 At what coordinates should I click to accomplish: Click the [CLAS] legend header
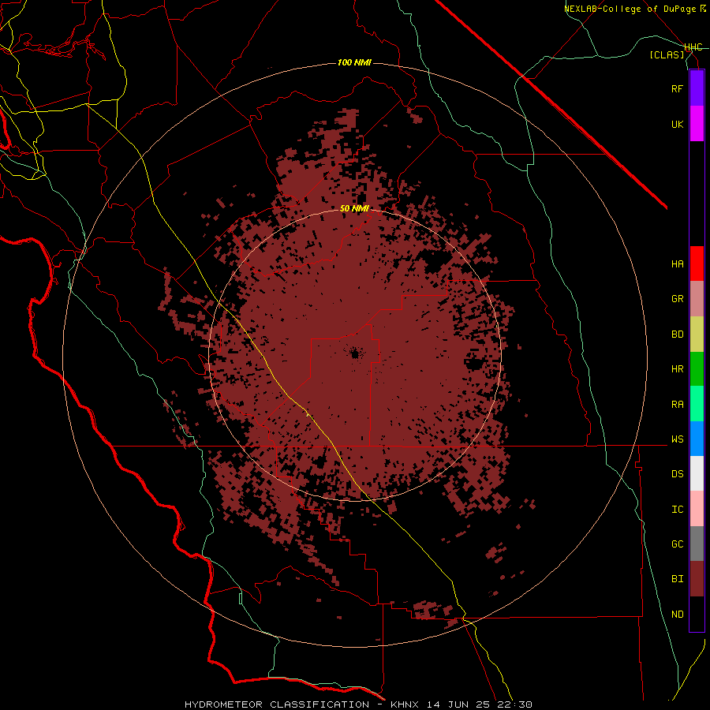point(667,55)
